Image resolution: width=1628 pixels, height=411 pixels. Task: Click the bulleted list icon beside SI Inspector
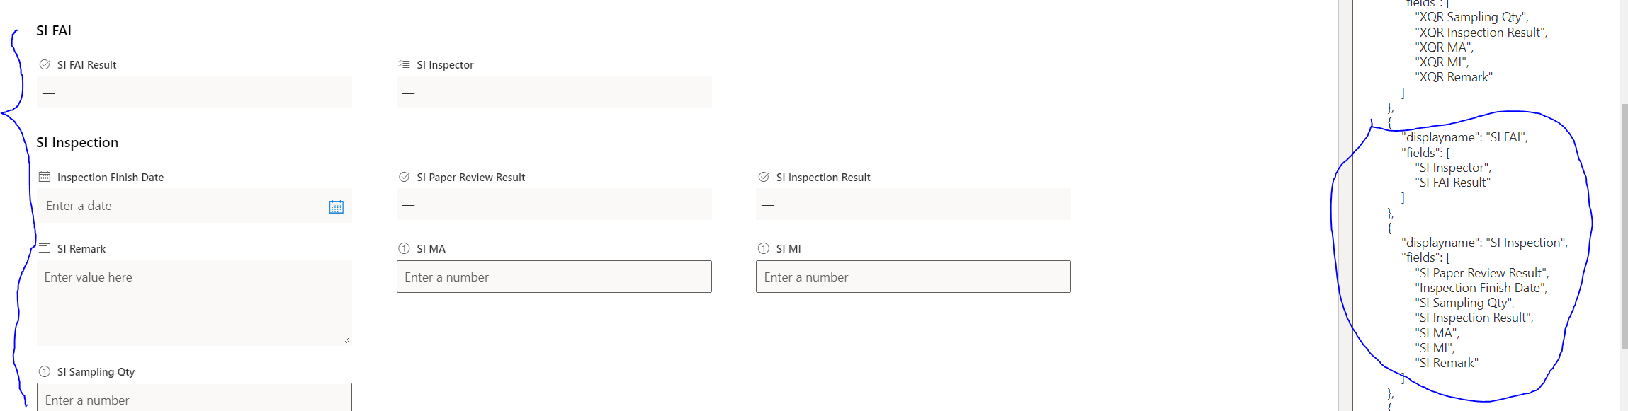[x=405, y=64]
